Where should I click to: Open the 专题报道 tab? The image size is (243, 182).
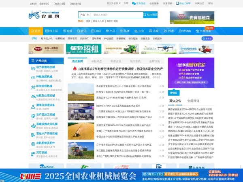pyautogui.click(x=193, y=101)
